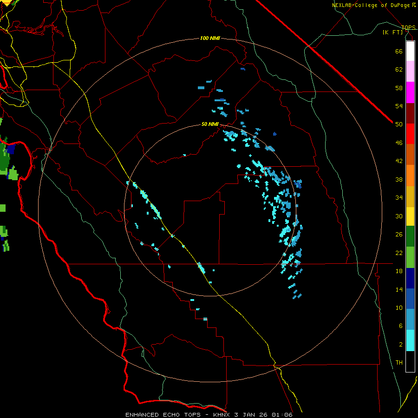Click the light pink swatch on the scale
The width and height of the screenshot is (418, 418).
pos(410,72)
